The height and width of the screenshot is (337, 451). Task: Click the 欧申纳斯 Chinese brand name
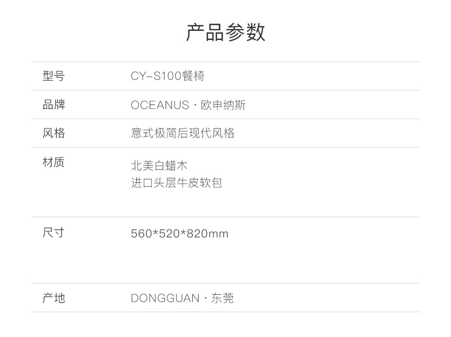[223, 105]
